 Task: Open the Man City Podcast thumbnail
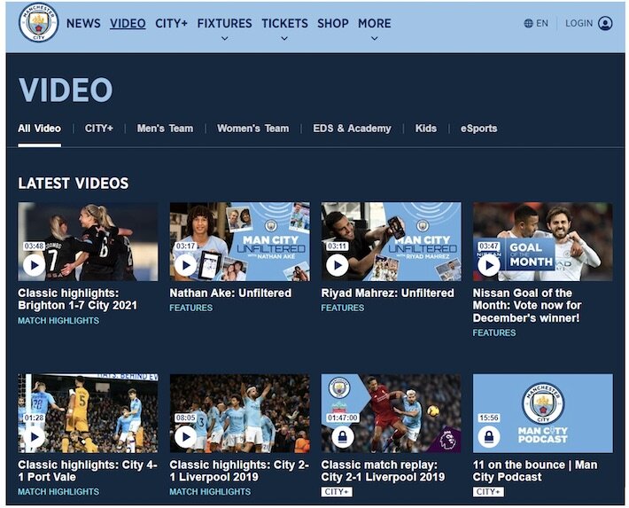pyautogui.click(x=543, y=414)
